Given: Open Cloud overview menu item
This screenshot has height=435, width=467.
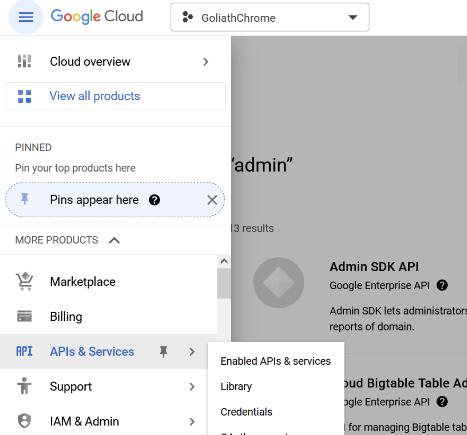Looking at the screenshot, I should click(115, 61).
